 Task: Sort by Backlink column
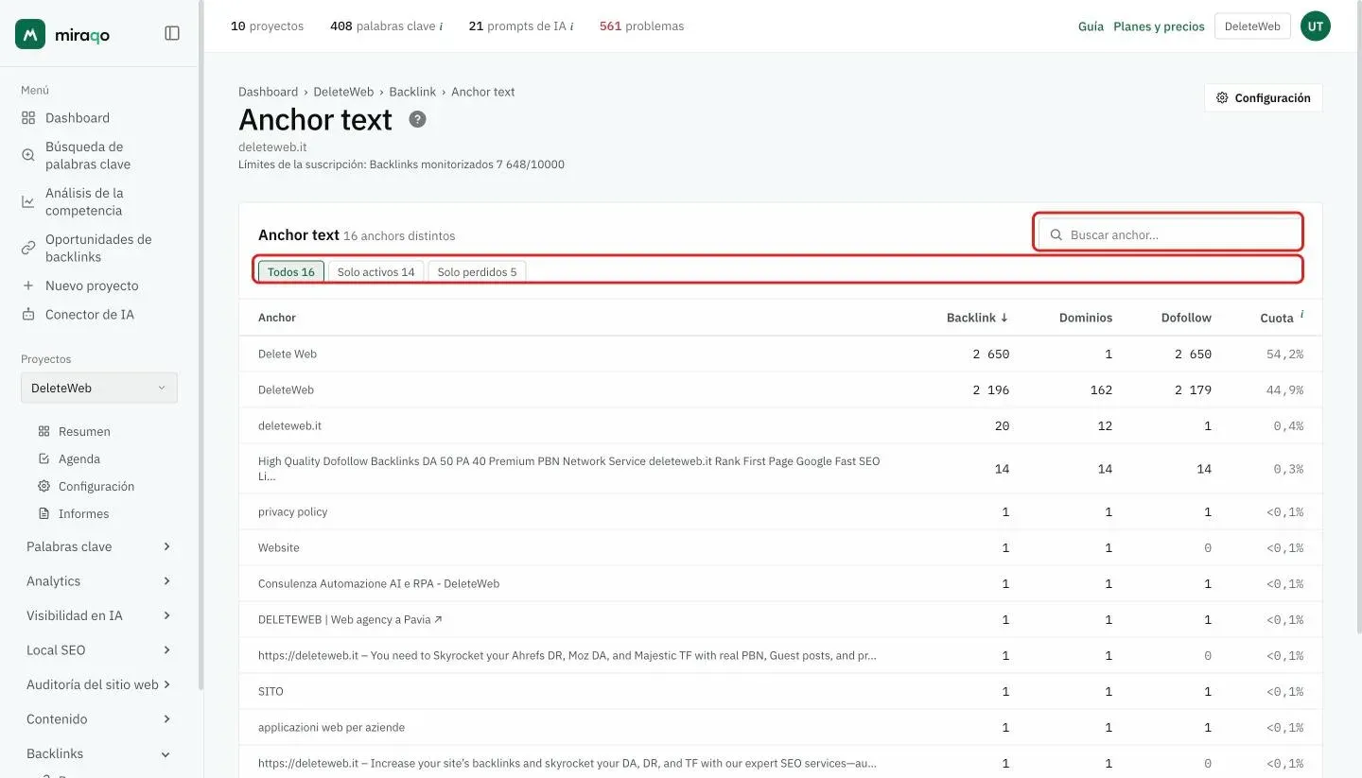coord(977,318)
